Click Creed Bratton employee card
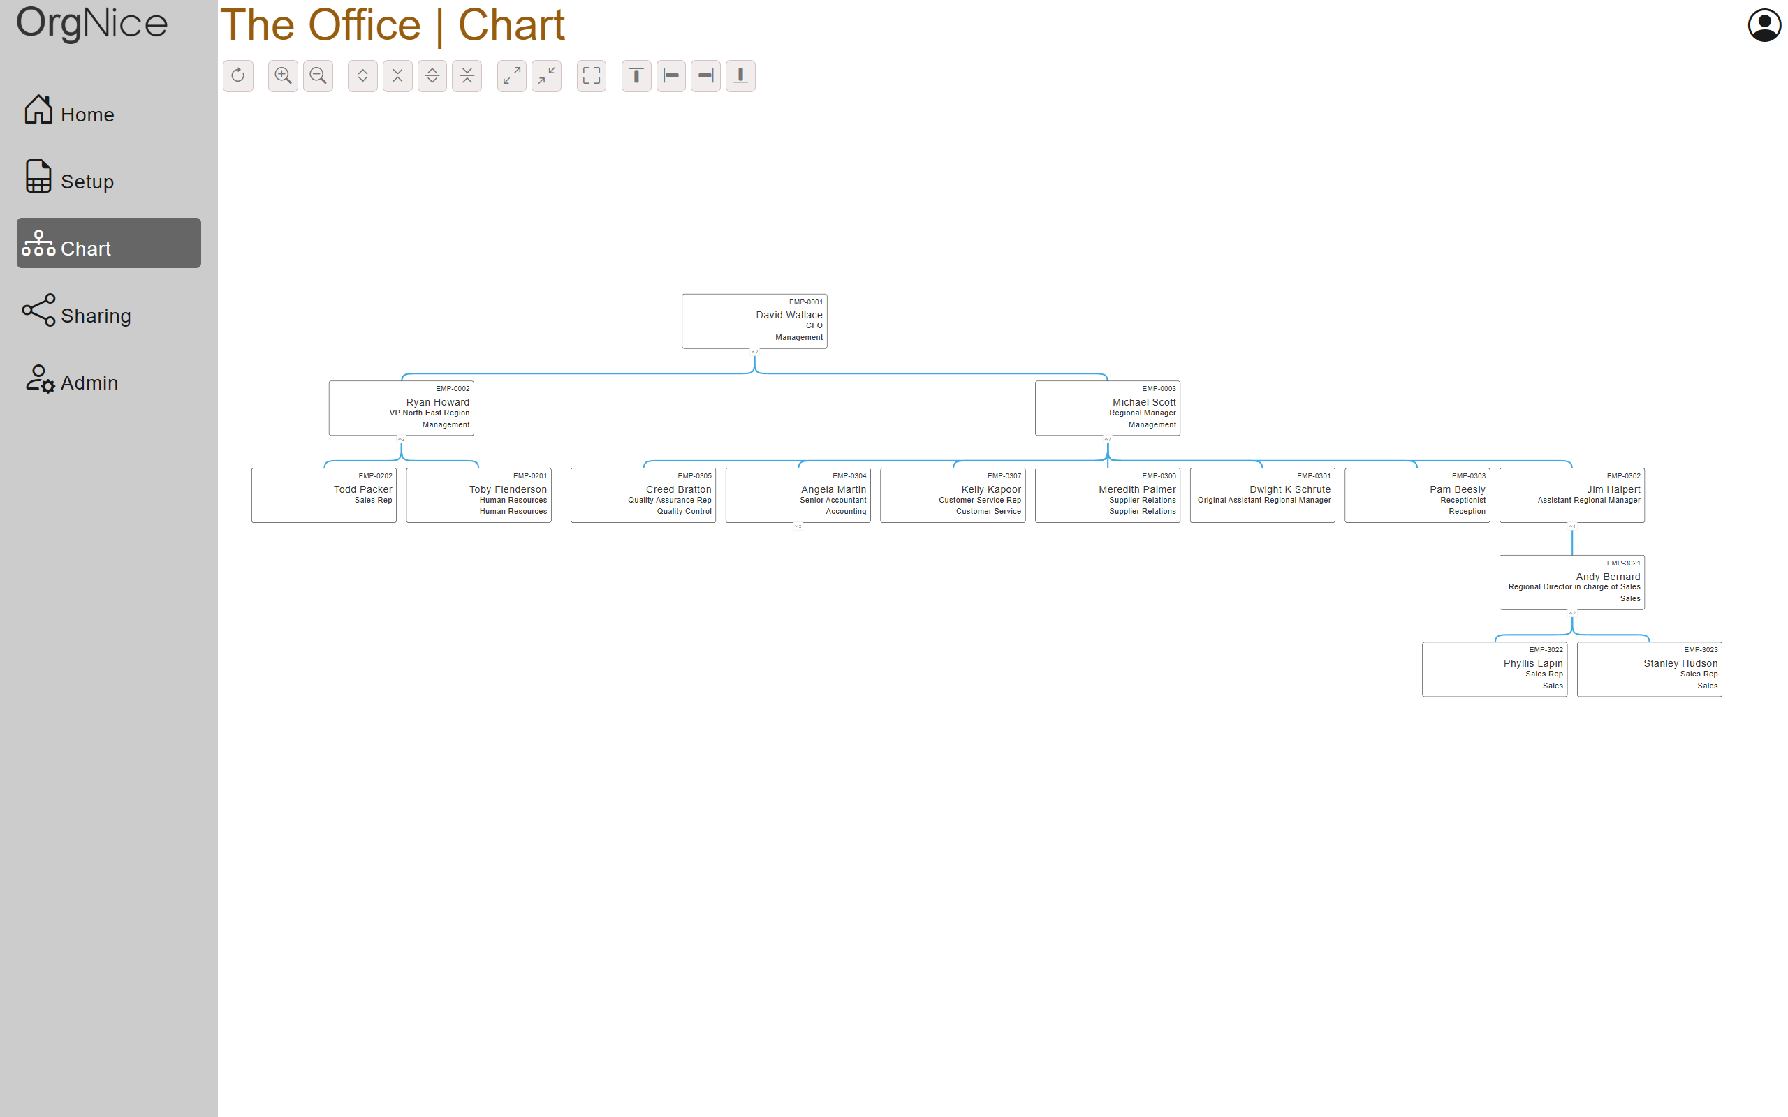The height and width of the screenshot is (1117, 1788). pyautogui.click(x=643, y=496)
